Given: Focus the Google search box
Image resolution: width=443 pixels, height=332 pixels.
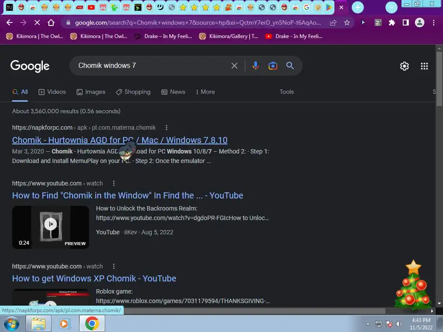Looking at the screenshot, I should click(153, 66).
